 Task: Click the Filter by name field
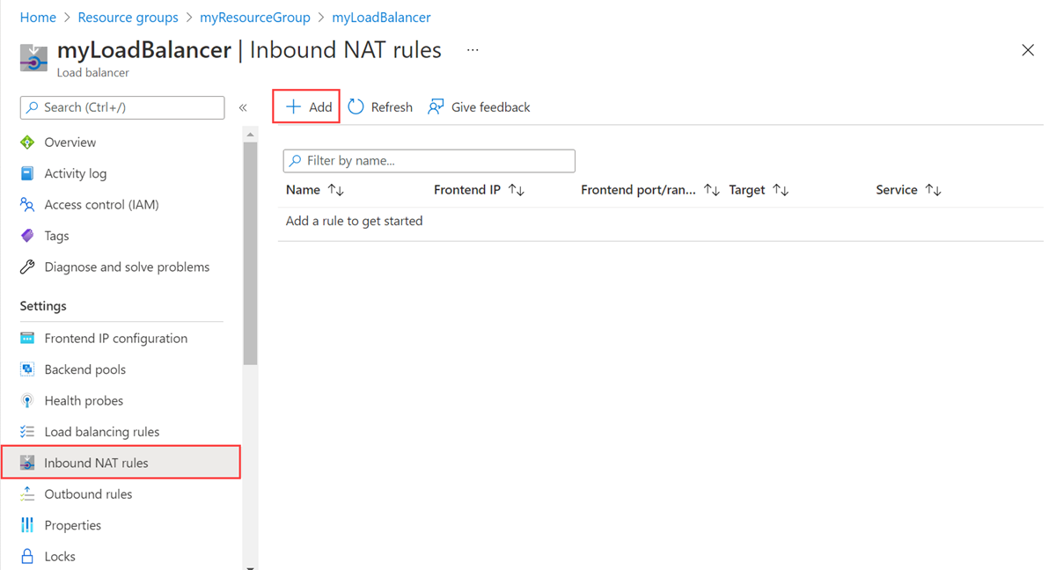coord(429,161)
